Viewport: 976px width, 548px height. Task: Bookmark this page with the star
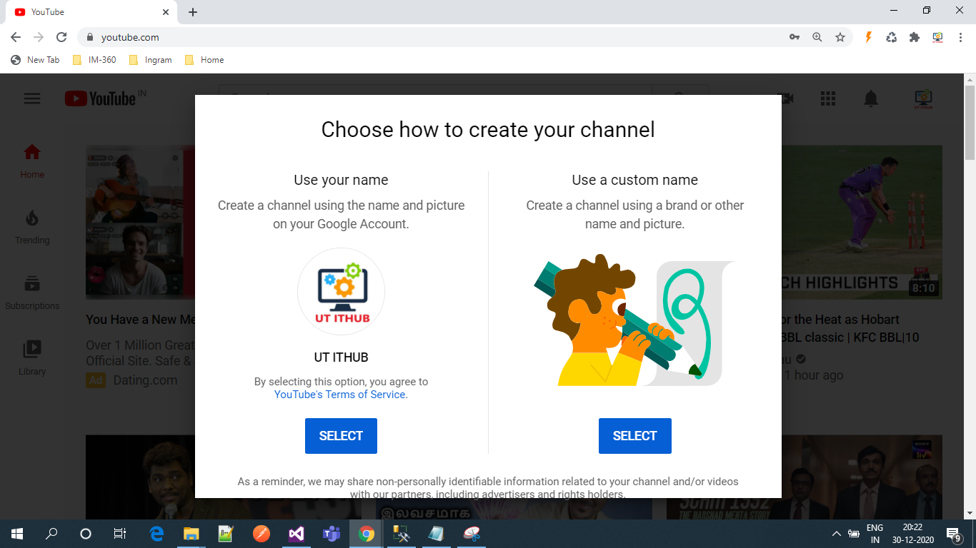click(x=840, y=37)
